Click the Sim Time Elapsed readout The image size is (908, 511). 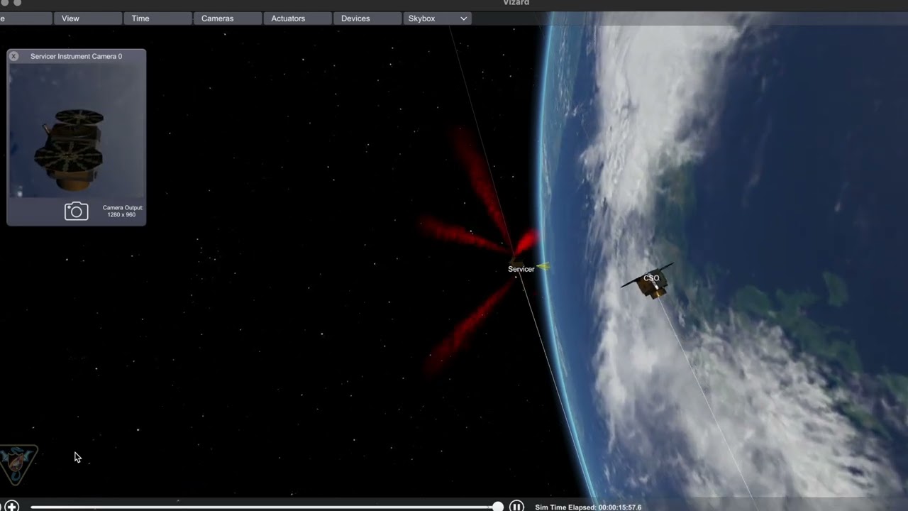click(588, 507)
